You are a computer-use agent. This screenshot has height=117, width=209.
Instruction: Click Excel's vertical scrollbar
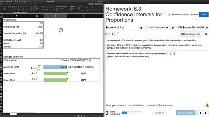click(x=103, y=46)
